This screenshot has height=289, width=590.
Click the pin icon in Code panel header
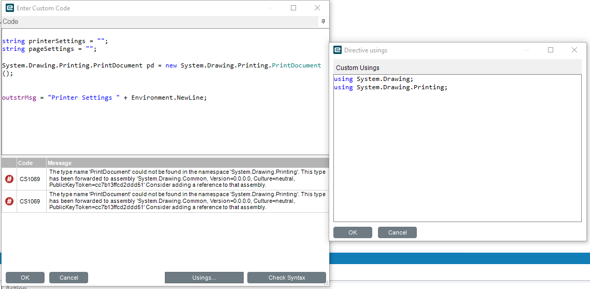point(323,22)
